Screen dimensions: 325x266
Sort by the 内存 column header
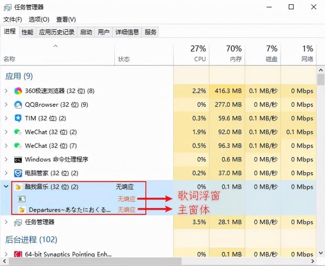point(227,55)
